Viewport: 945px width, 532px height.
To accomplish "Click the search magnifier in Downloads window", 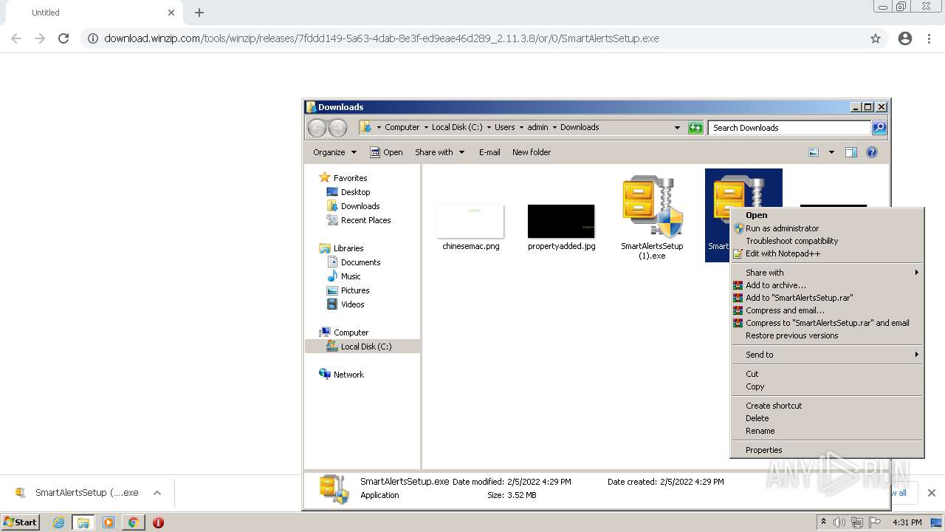I will click(879, 128).
